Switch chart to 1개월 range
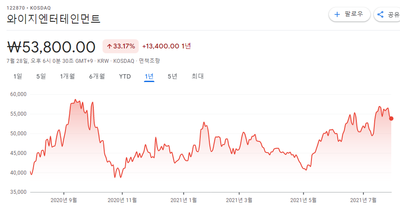 coord(67,76)
